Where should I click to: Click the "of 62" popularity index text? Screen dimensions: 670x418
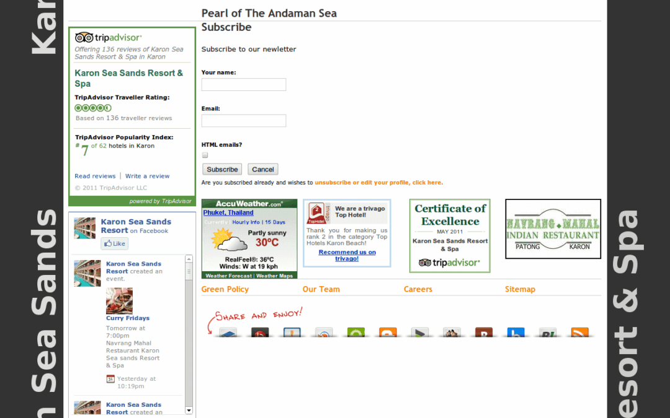[x=99, y=146]
